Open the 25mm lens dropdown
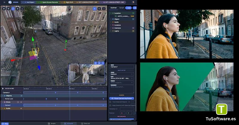 click(122, 78)
